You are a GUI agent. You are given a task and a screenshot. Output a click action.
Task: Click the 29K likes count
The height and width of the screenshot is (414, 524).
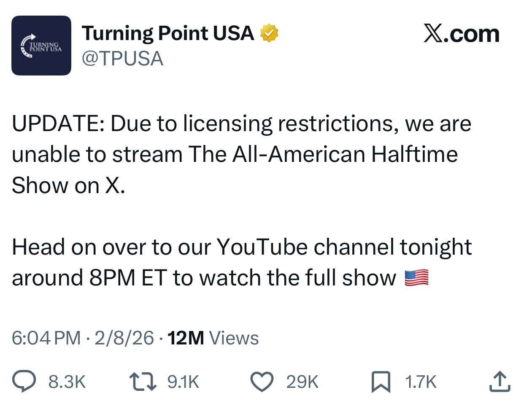[x=302, y=382]
